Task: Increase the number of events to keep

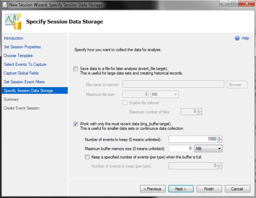Action: click(x=220, y=137)
